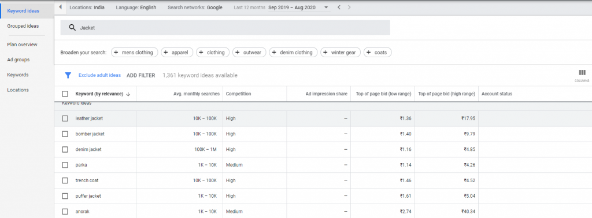592x218 pixels.
Task: Click the search magnifier icon
Action: (72, 28)
